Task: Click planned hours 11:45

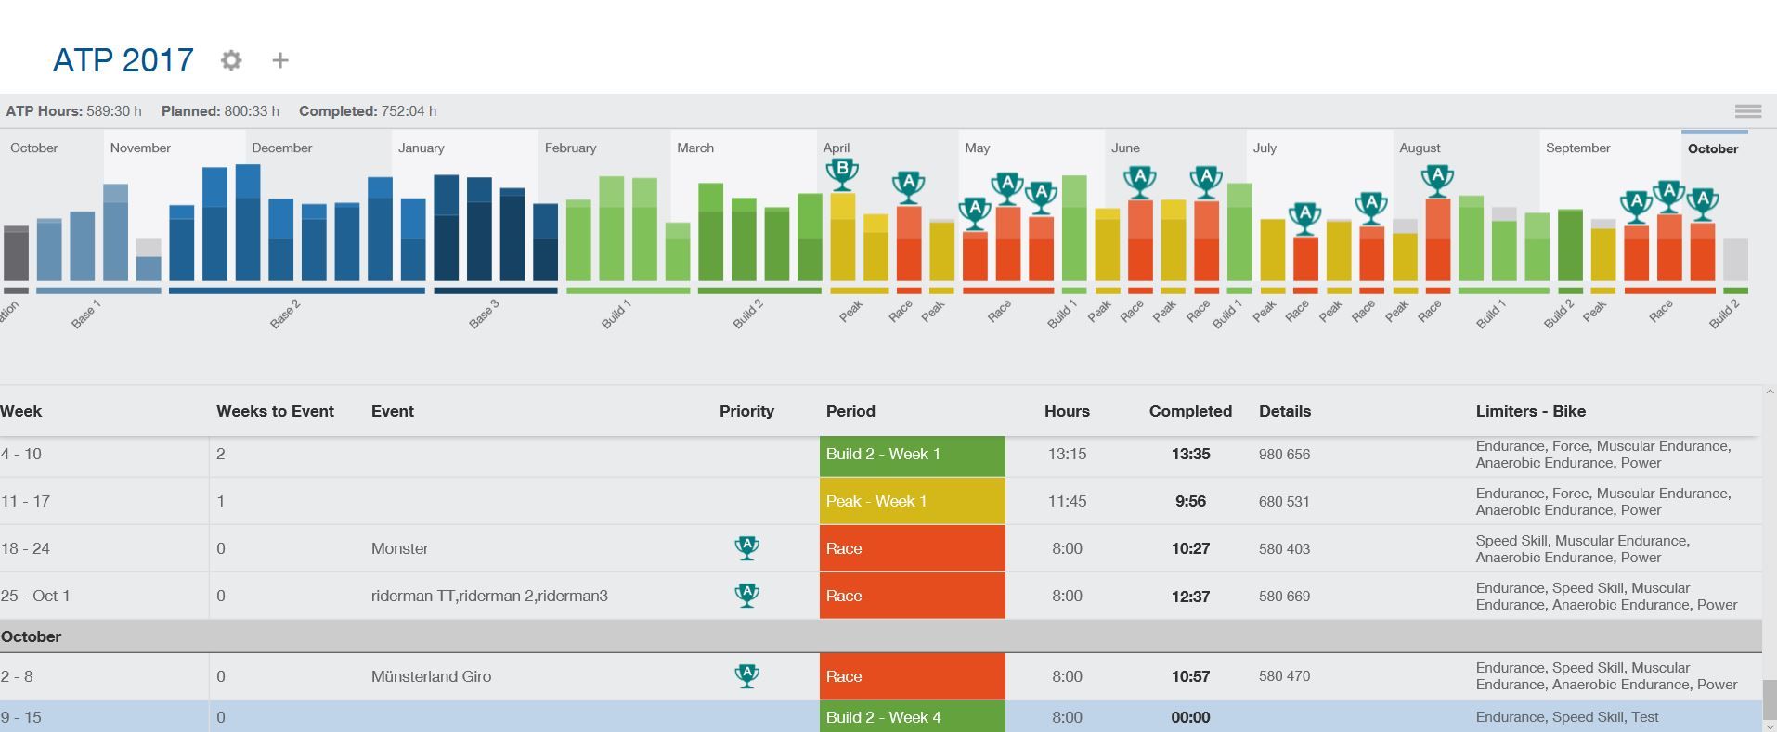Action: click(x=1067, y=501)
